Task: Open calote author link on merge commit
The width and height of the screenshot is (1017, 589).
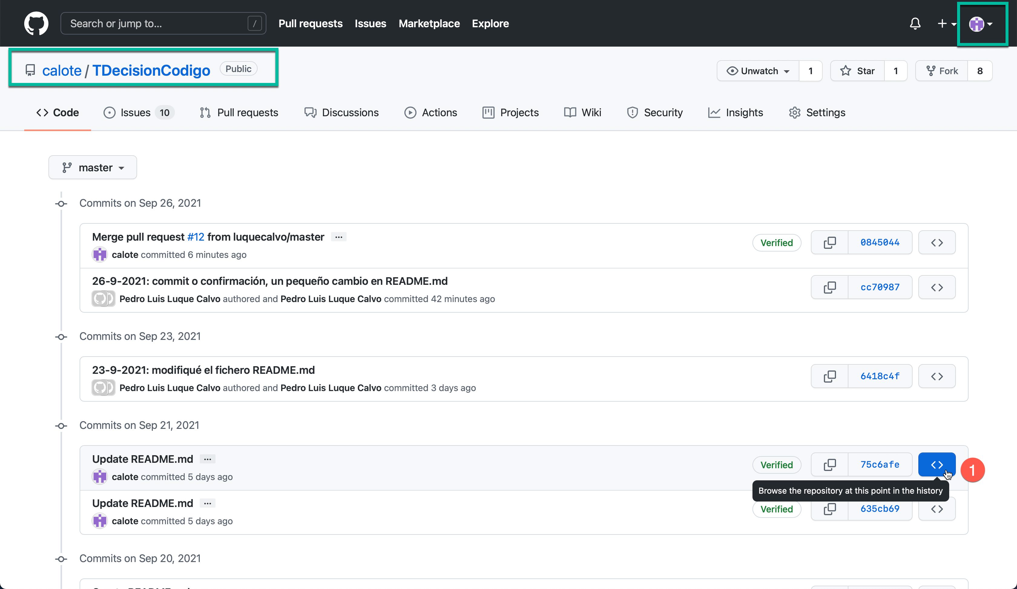Action: point(125,255)
